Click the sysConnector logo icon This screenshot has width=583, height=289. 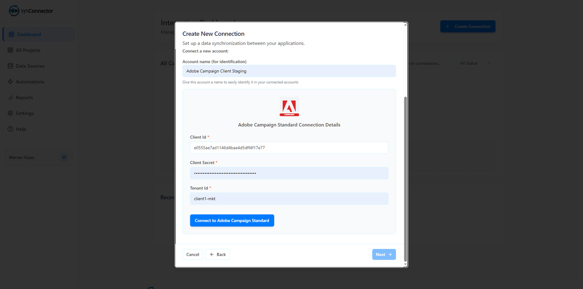coord(14,11)
